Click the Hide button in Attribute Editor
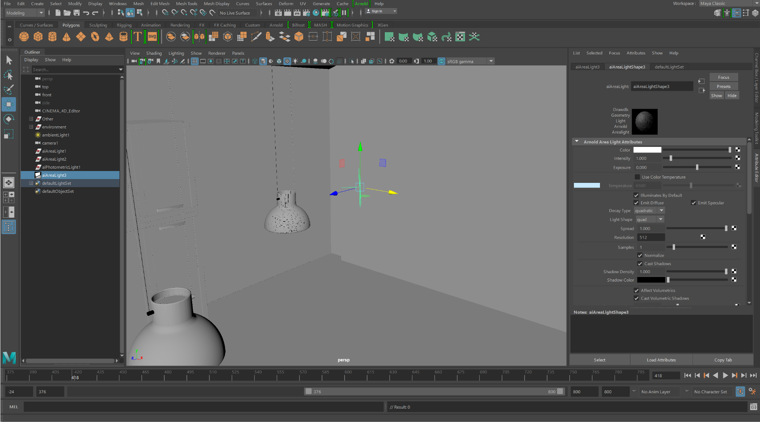The image size is (760, 422). click(x=732, y=96)
